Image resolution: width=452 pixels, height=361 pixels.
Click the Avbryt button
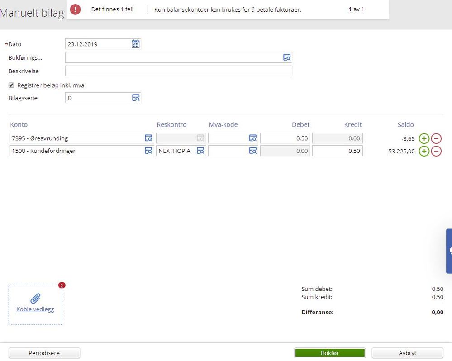407,353
